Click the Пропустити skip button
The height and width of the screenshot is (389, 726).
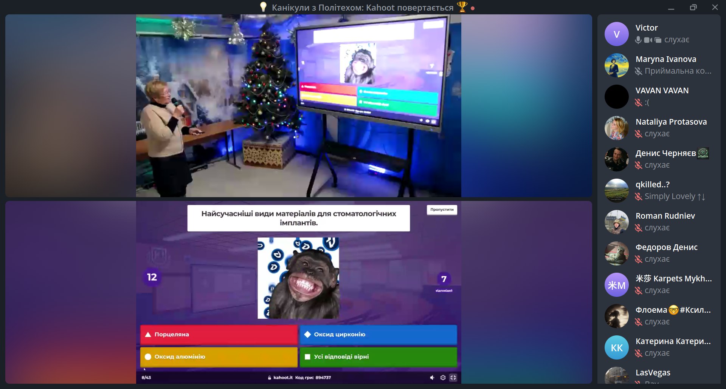(x=442, y=210)
